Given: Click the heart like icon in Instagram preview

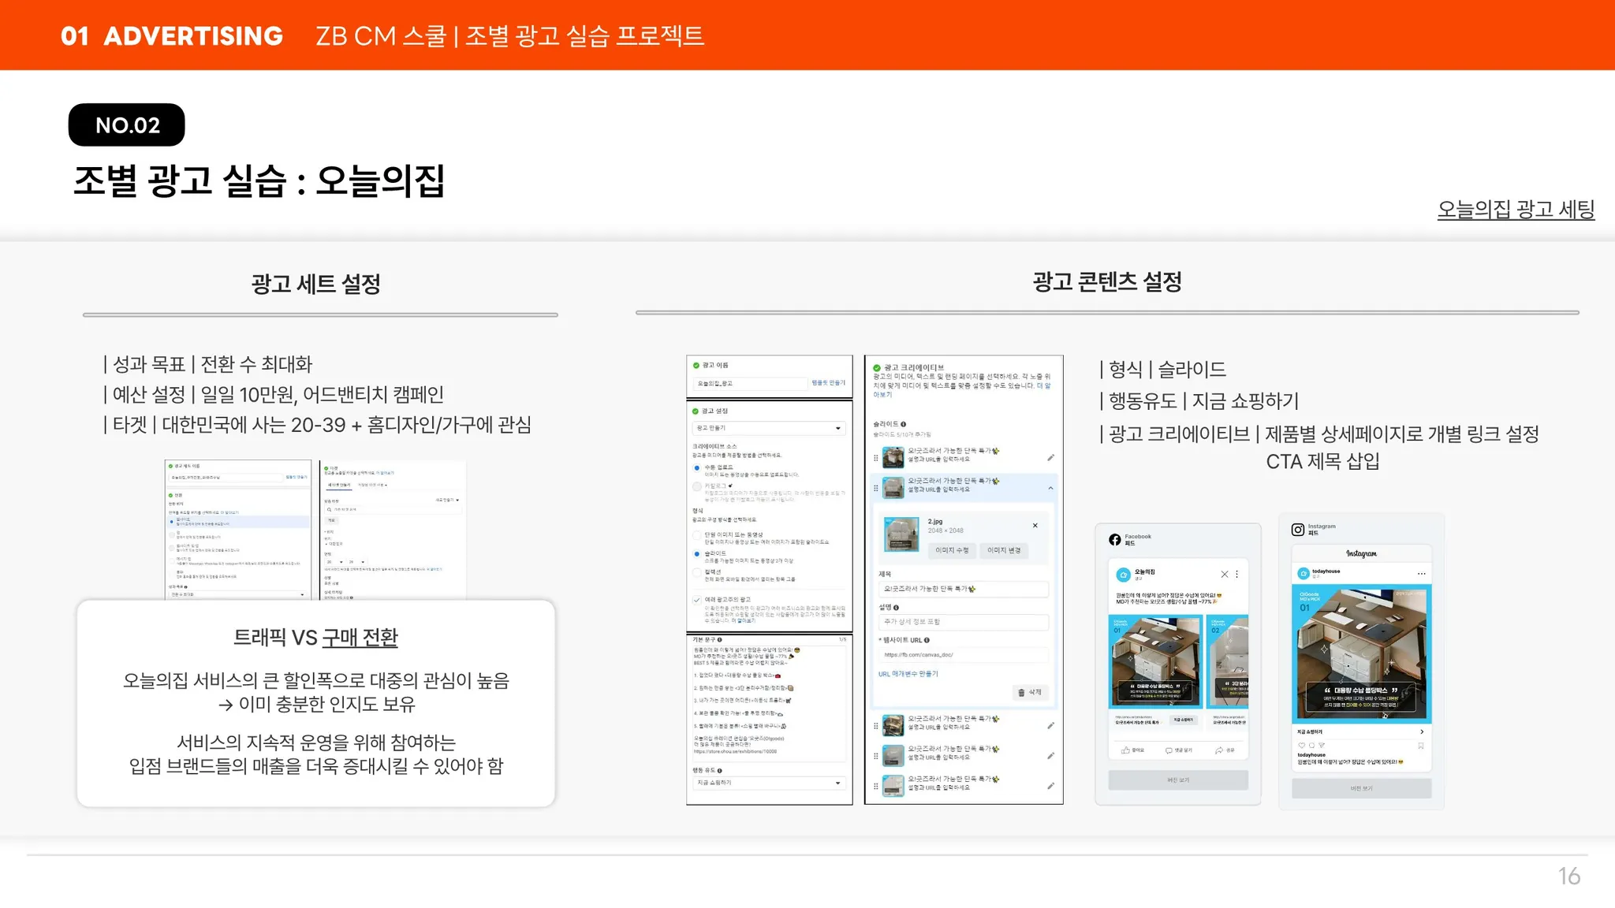Looking at the screenshot, I should point(1302,746).
